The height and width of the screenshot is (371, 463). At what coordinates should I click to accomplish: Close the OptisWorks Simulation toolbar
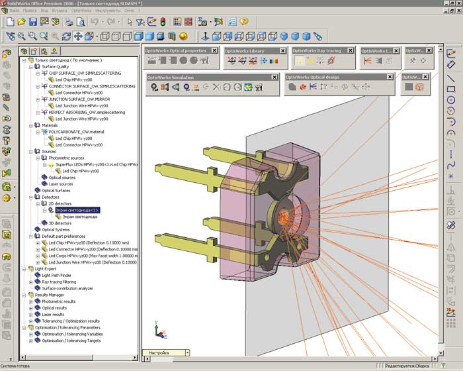pos(274,78)
